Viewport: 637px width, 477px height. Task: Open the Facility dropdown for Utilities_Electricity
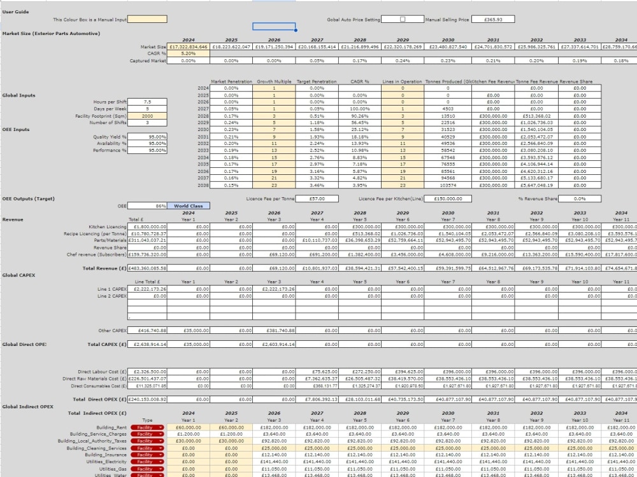[x=147, y=462]
